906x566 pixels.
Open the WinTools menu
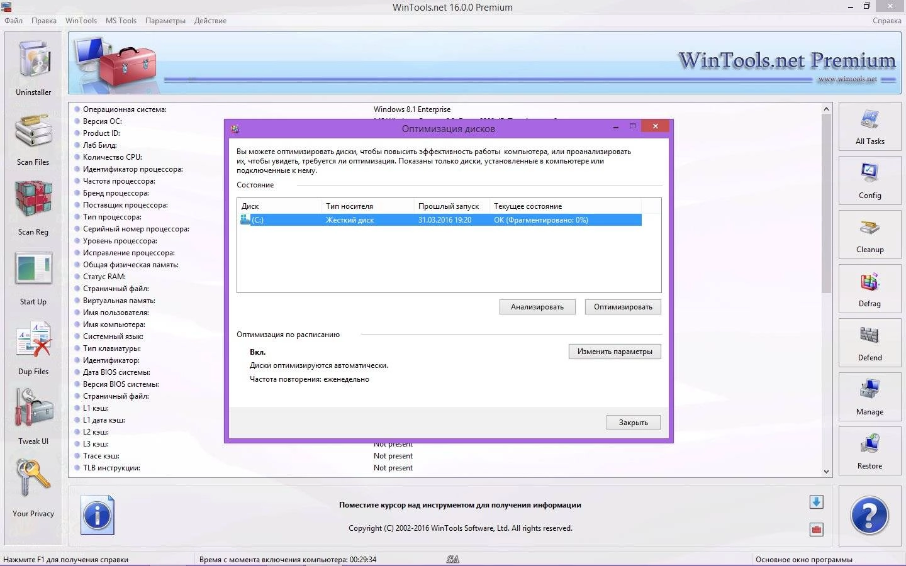[x=81, y=21]
